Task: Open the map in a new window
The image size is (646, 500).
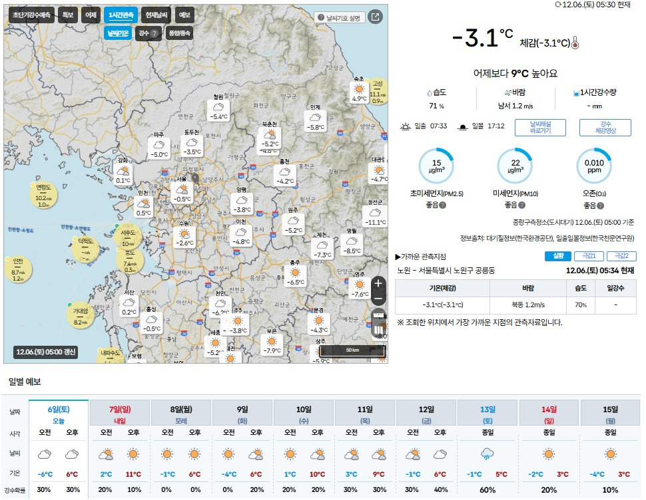Action: point(375,17)
